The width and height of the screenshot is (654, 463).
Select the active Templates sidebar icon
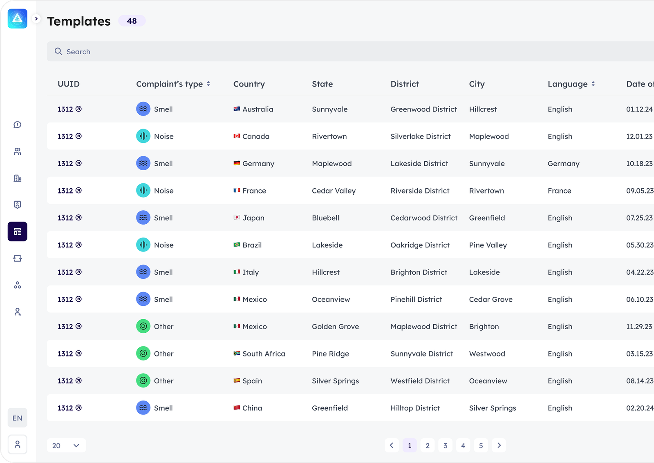(17, 231)
